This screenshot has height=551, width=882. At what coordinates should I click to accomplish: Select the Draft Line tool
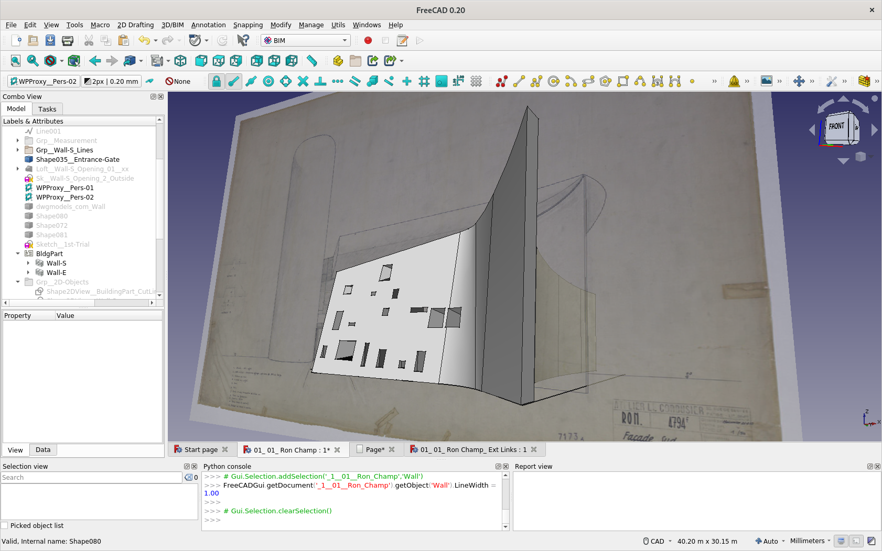pos(519,81)
